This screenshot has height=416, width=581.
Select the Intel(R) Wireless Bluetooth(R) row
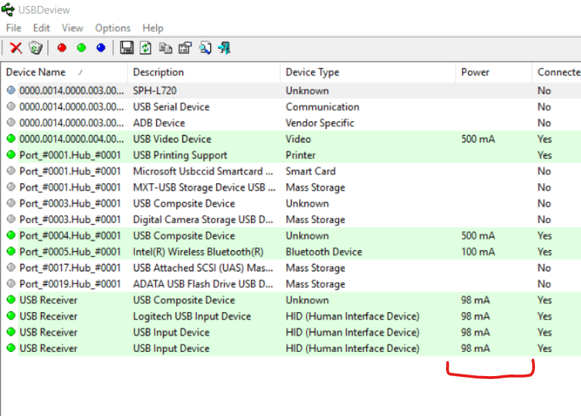198,252
